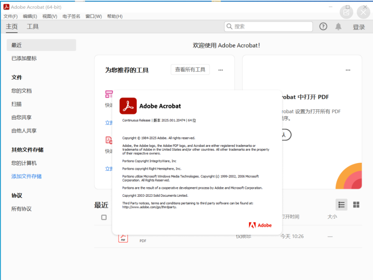The height and width of the screenshot is (280, 373).
Task: Minimize the Acrobat window
Action: (x=331, y=7)
